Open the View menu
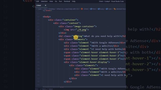The width and height of the screenshot is (161, 90). (51, 1)
